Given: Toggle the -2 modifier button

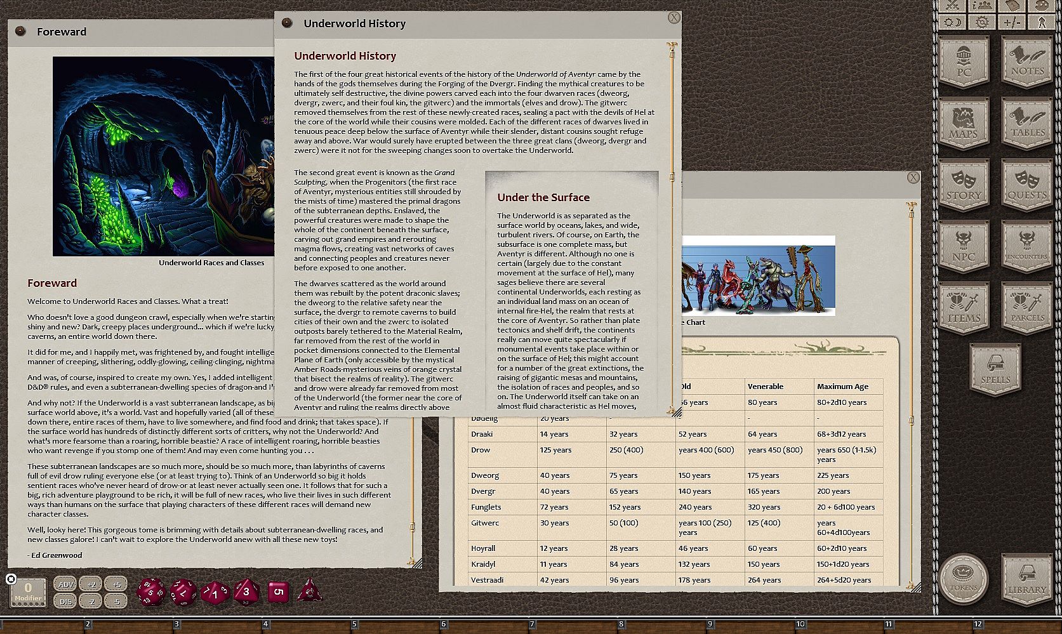Looking at the screenshot, I should [91, 601].
